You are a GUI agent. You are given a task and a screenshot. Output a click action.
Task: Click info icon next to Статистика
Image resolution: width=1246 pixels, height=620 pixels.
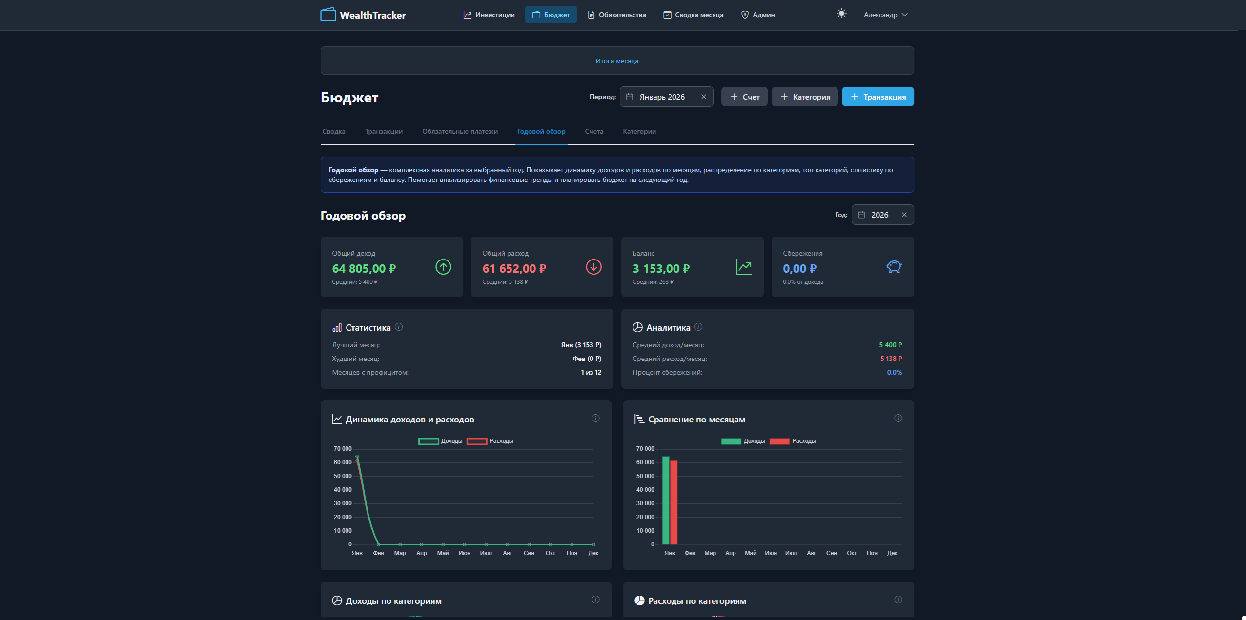(399, 327)
